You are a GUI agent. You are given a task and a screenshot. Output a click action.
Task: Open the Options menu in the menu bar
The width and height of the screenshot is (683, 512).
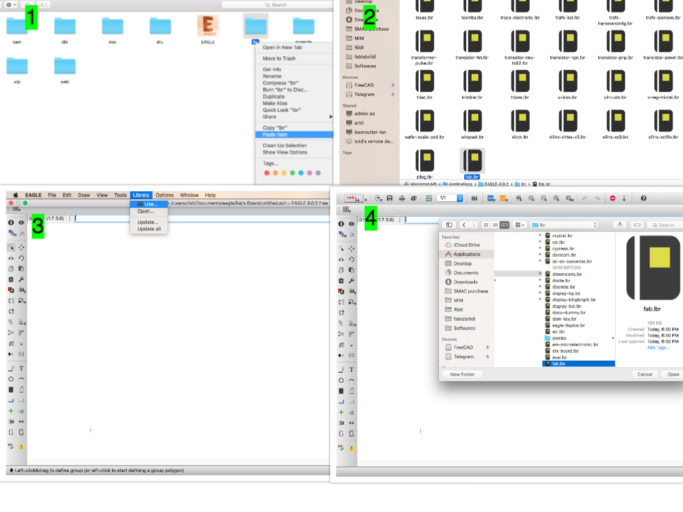[165, 195]
